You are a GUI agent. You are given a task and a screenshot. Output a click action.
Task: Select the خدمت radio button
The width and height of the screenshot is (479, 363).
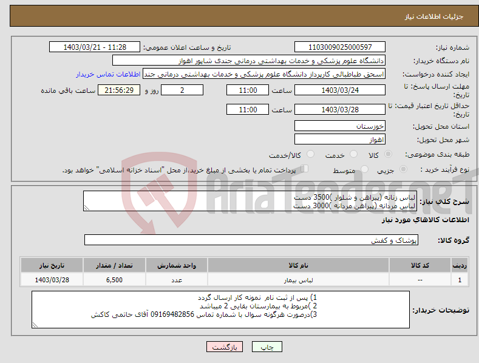(x=354, y=154)
